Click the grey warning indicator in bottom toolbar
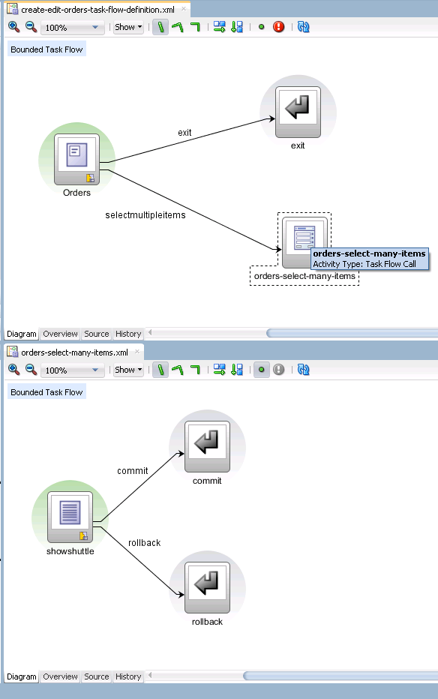The height and width of the screenshot is (699, 438). point(278,370)
